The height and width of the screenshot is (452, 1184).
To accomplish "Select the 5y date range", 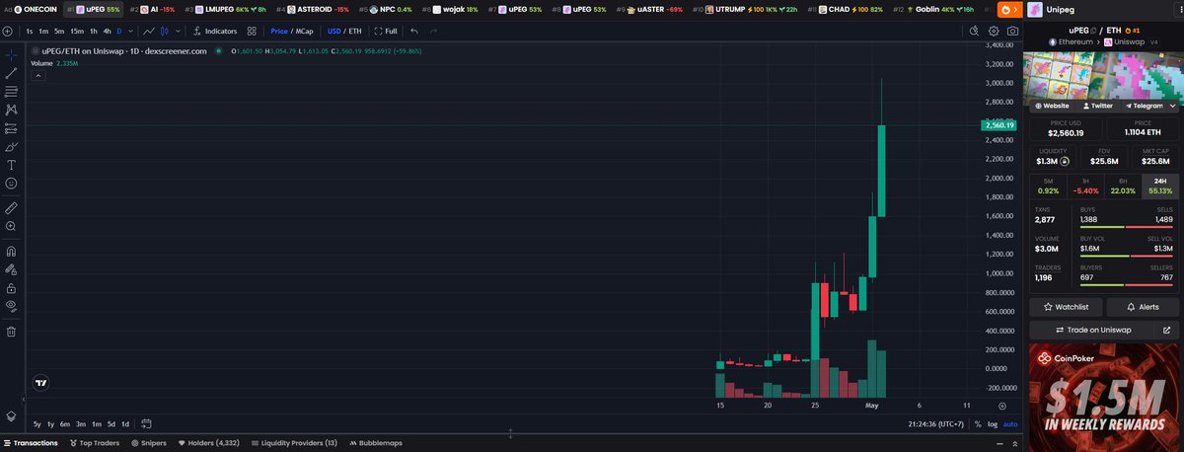I will tap(37, 423).
